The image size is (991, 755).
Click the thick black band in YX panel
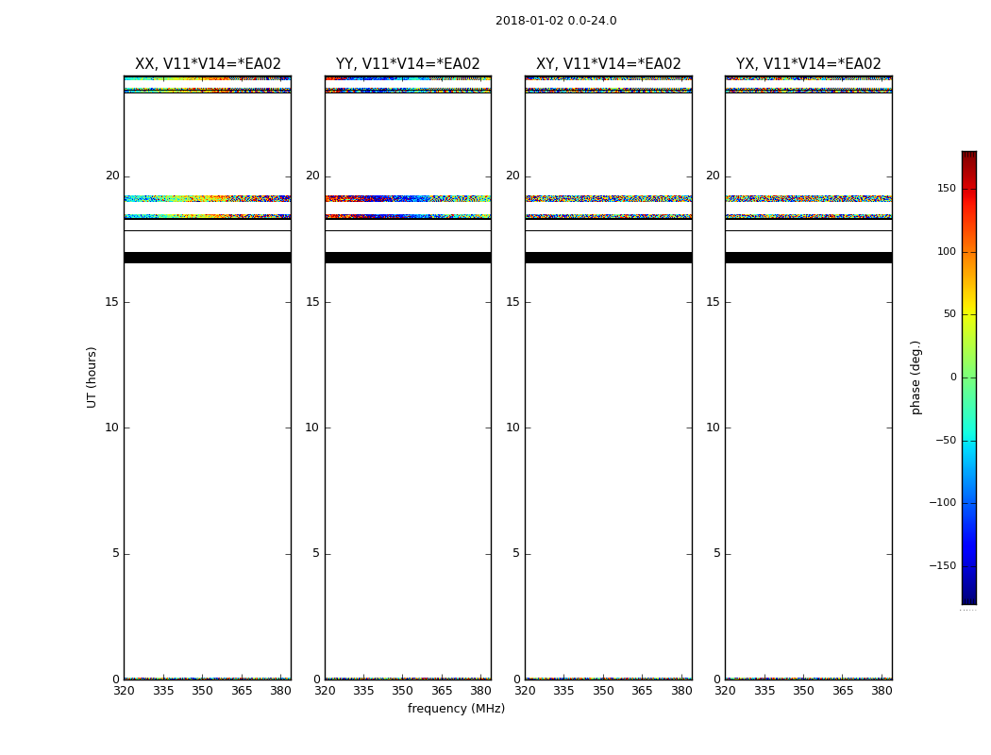808,258
